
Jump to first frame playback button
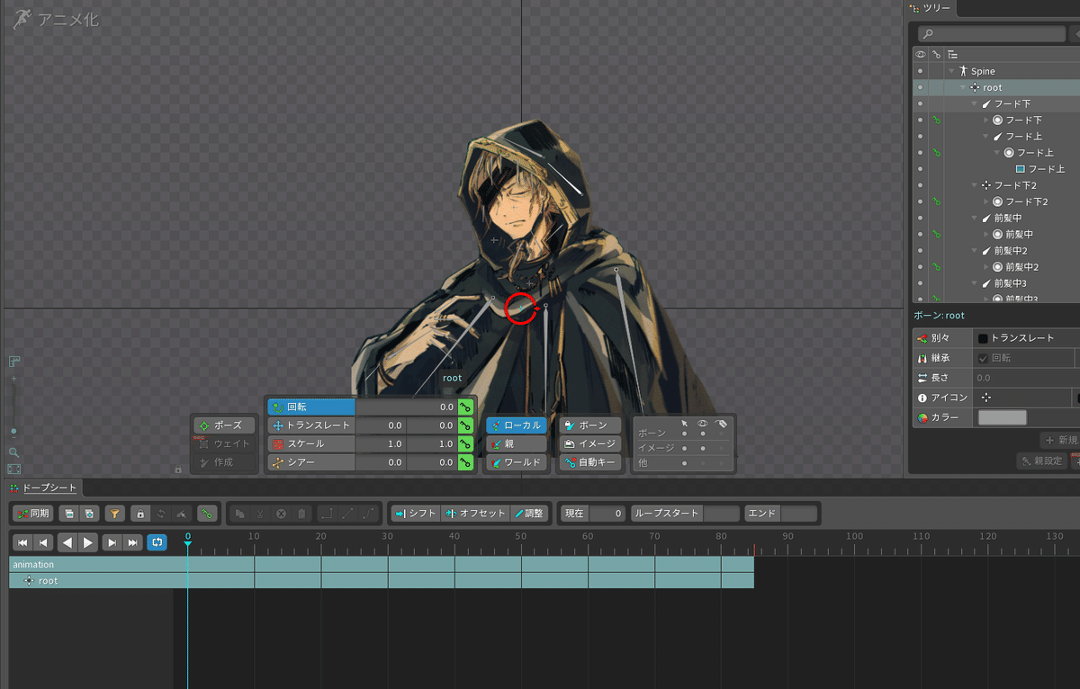click(x=22, y=541)
